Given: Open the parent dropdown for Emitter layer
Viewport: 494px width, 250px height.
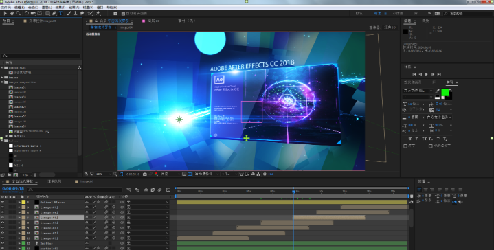Looking at the screenshot, I should pos(148,243).
